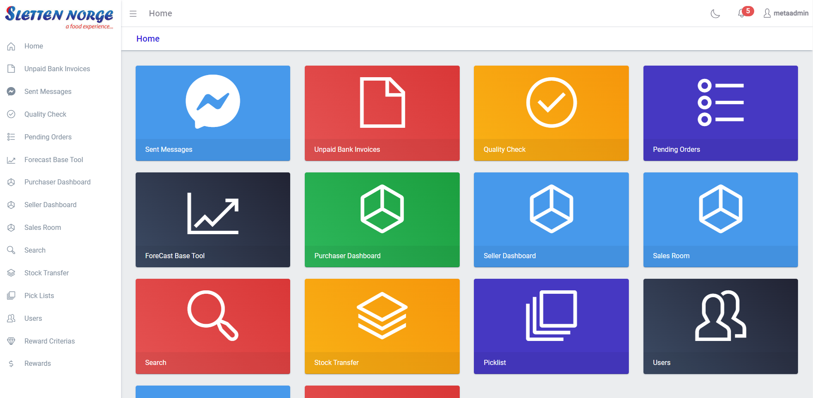Open the metaadmin user menu
813x398 pixels.
click(x=786, y=13)
